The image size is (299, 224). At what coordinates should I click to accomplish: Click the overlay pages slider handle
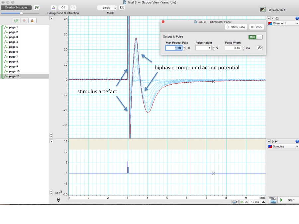[x=22, y=13]
